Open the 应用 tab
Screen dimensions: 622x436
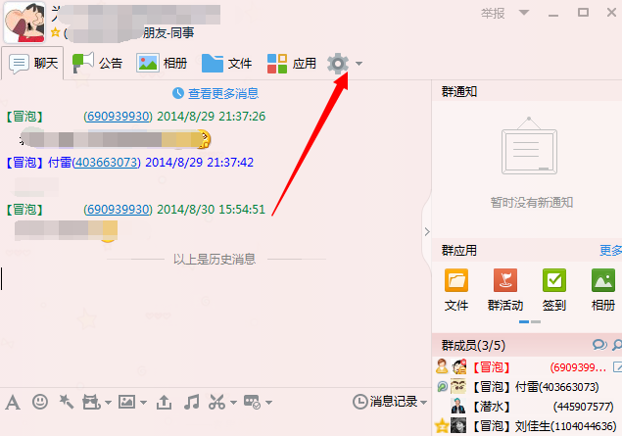pos(292,63)
